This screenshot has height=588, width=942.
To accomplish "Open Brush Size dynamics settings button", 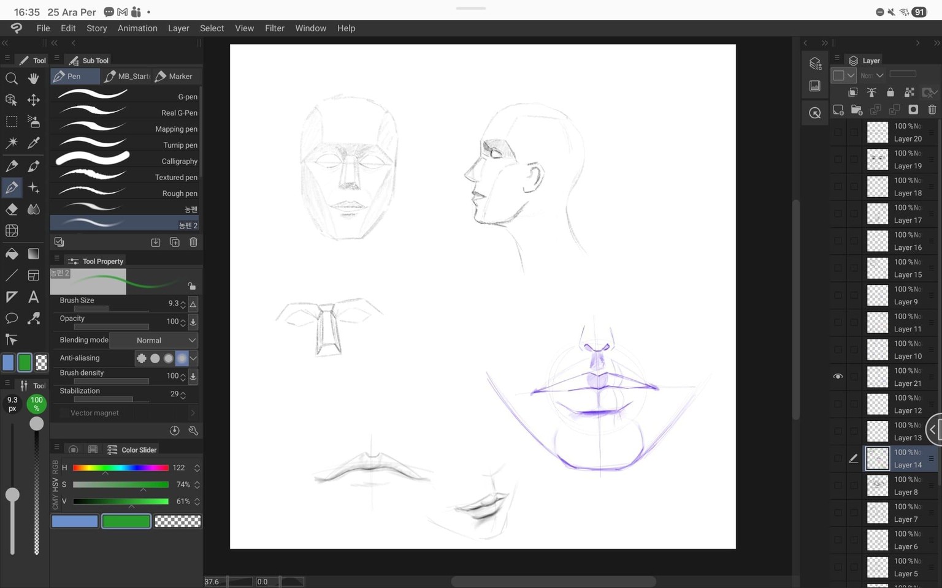I will 193,304.
